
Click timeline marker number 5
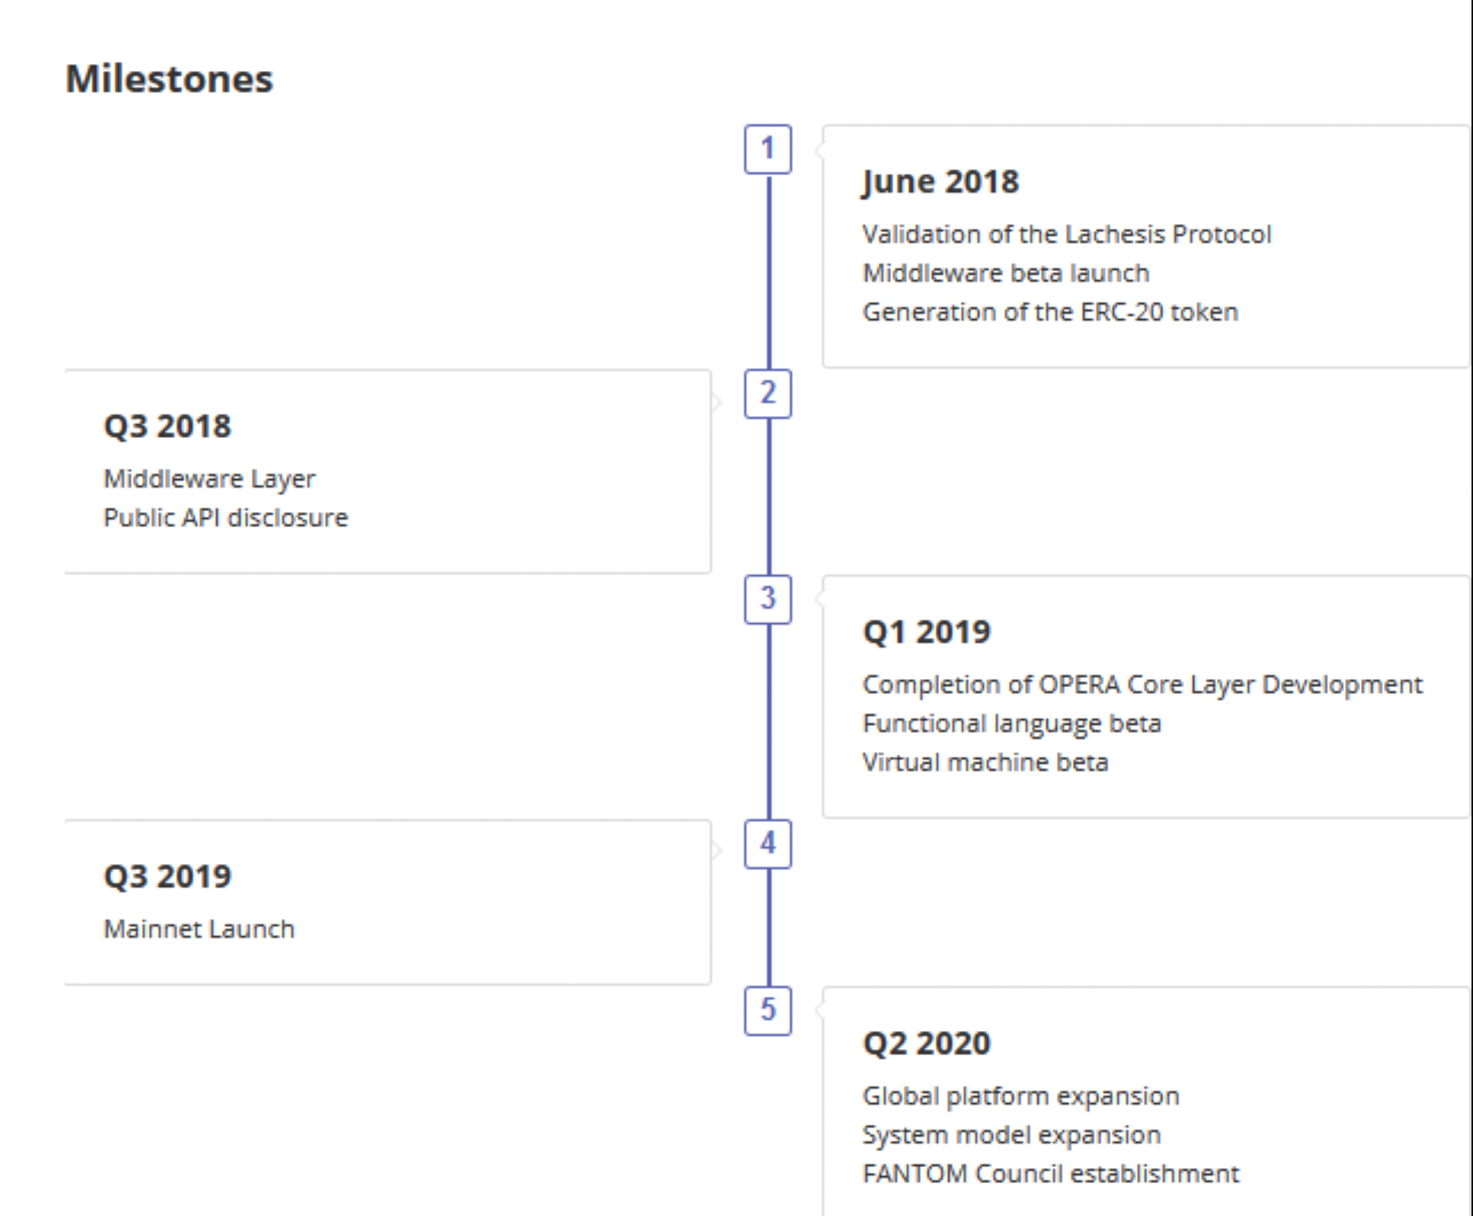(x=768, y=1011)
